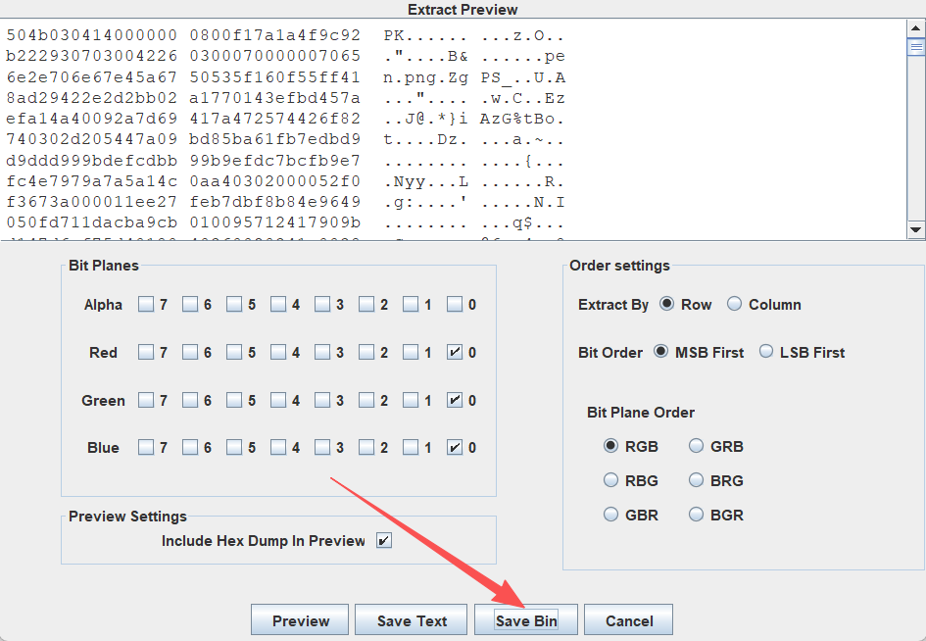Image resolution: width=926 pixels, height=641 pixels.
Task: Select BGR bit plane order
Action: pos(697,515)
